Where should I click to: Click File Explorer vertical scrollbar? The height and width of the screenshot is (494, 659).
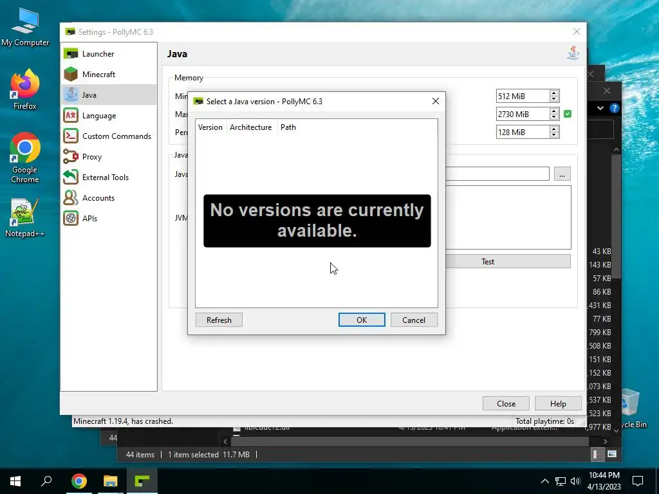(616, 216)
